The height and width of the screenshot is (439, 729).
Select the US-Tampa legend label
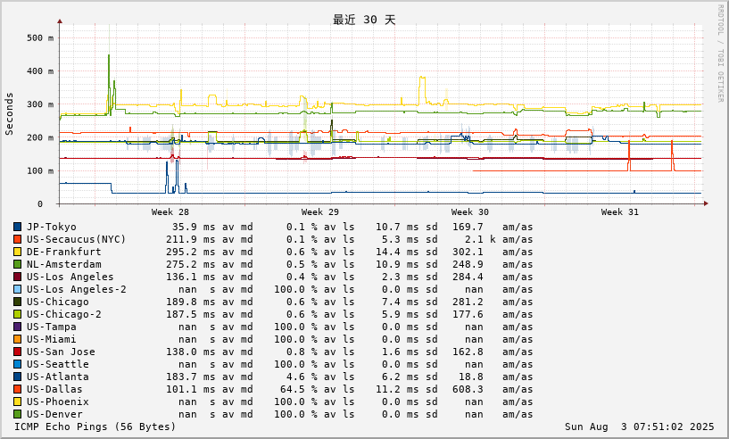tap(51, 327)
